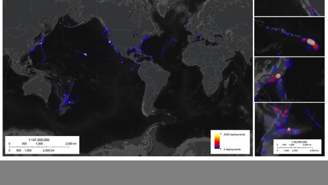Open the third inset map with central hotspot
Image resolution: width=328 pixels, height=185 pixels.
tap(289, 79)
